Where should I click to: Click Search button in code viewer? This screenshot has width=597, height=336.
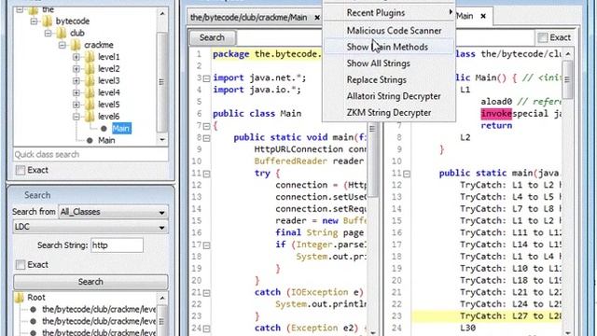click(x=212, y=37)
